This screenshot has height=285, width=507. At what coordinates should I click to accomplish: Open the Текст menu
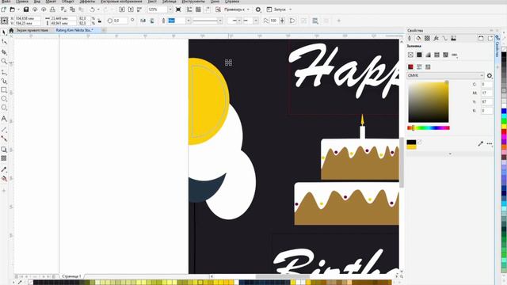(x=152, y=2)
